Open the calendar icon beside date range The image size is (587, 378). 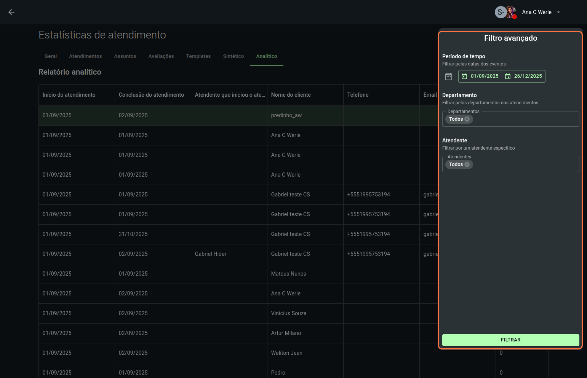[x=449, y=77]
